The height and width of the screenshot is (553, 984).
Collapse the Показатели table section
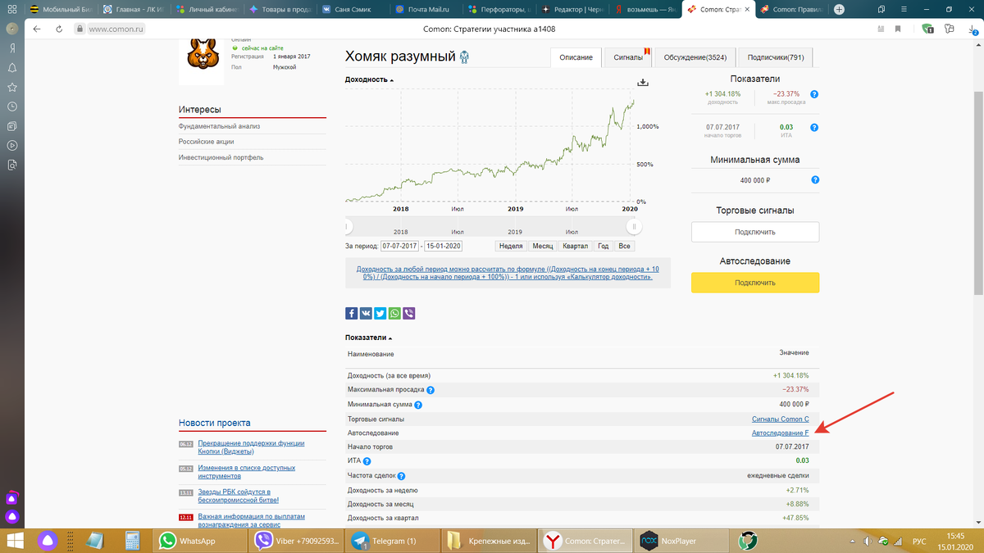368,338
